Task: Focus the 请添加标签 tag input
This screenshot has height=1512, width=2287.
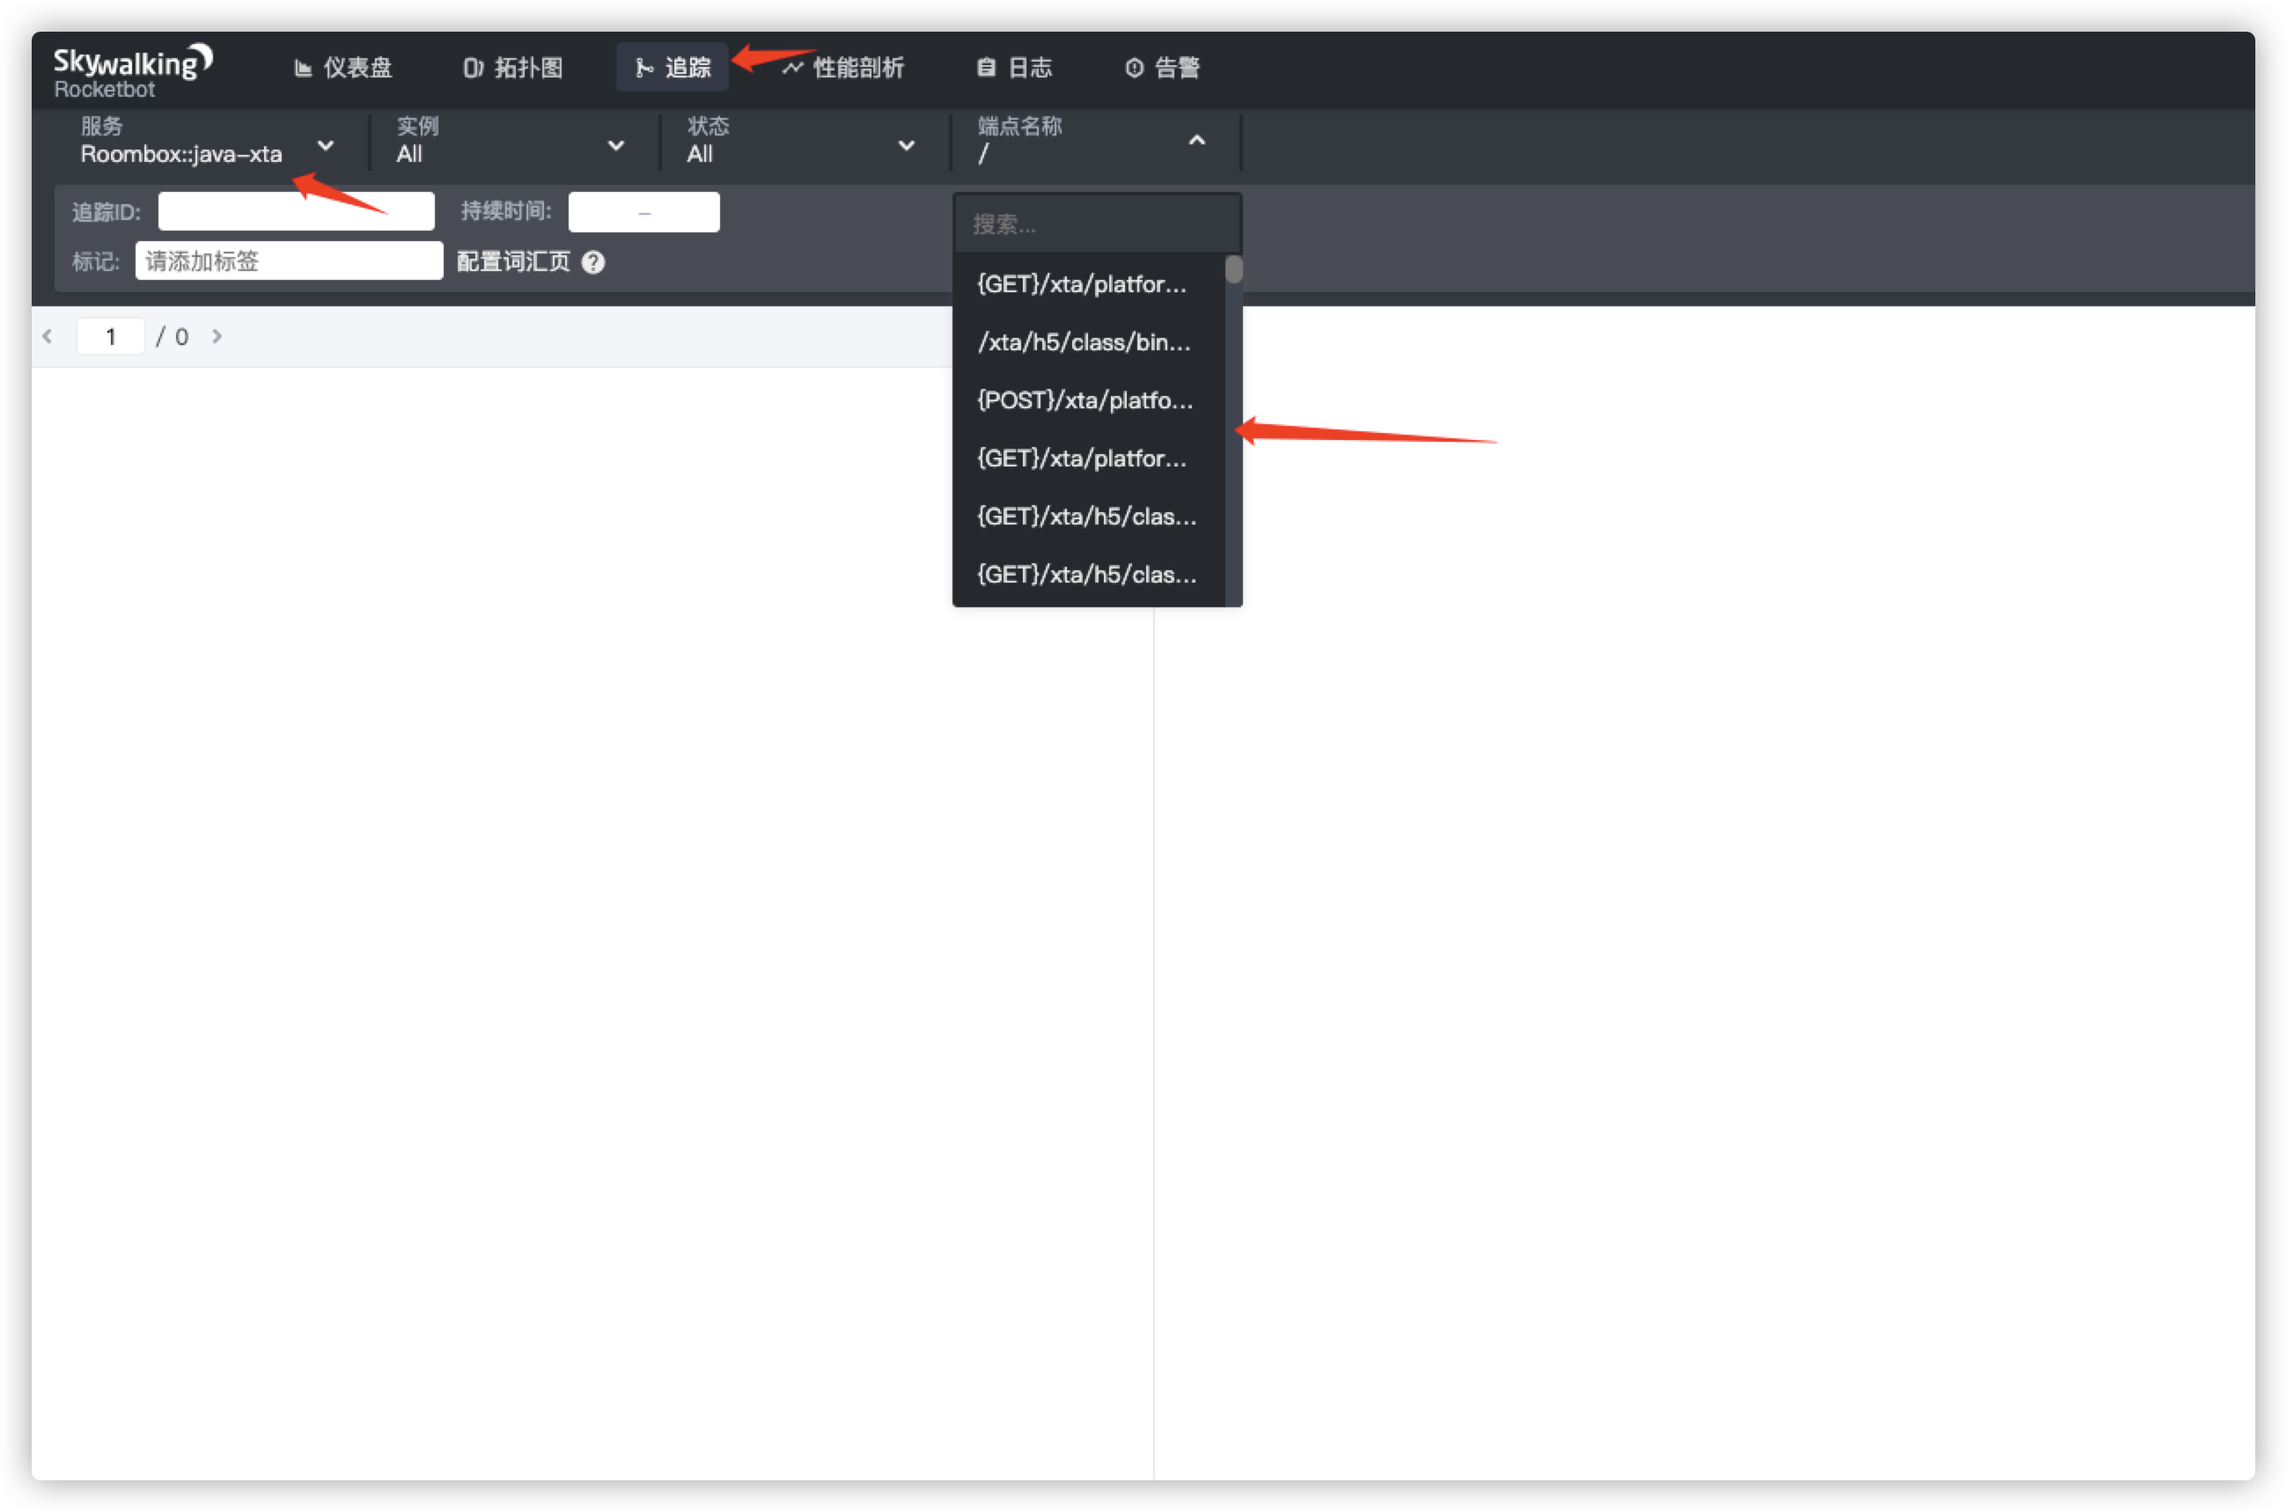Action: tap(289, 261)
